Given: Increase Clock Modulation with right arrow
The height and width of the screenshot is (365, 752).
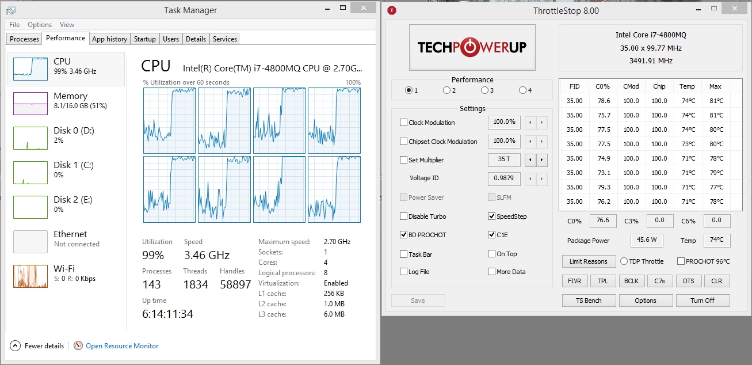Looking at the screenshot, I should (542, 123).
